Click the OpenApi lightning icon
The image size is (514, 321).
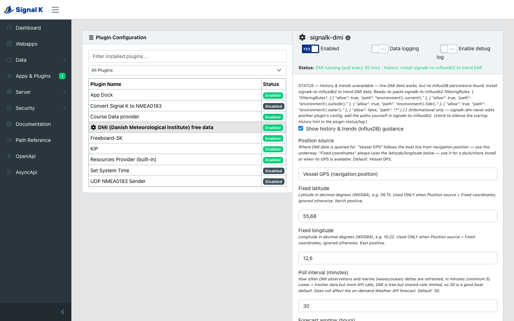click(x=9, y=156)
